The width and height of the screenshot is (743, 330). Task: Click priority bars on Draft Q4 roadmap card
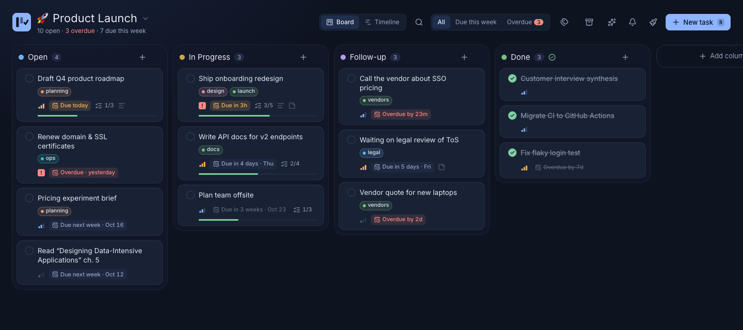[41, 106]
